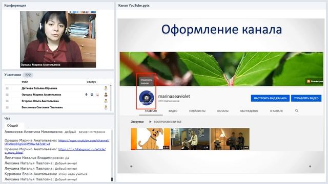Image resolution: width=328 pixels, height=184 pixels.
Task: Click the right slide navigation dot
Action: click(310, 166)
